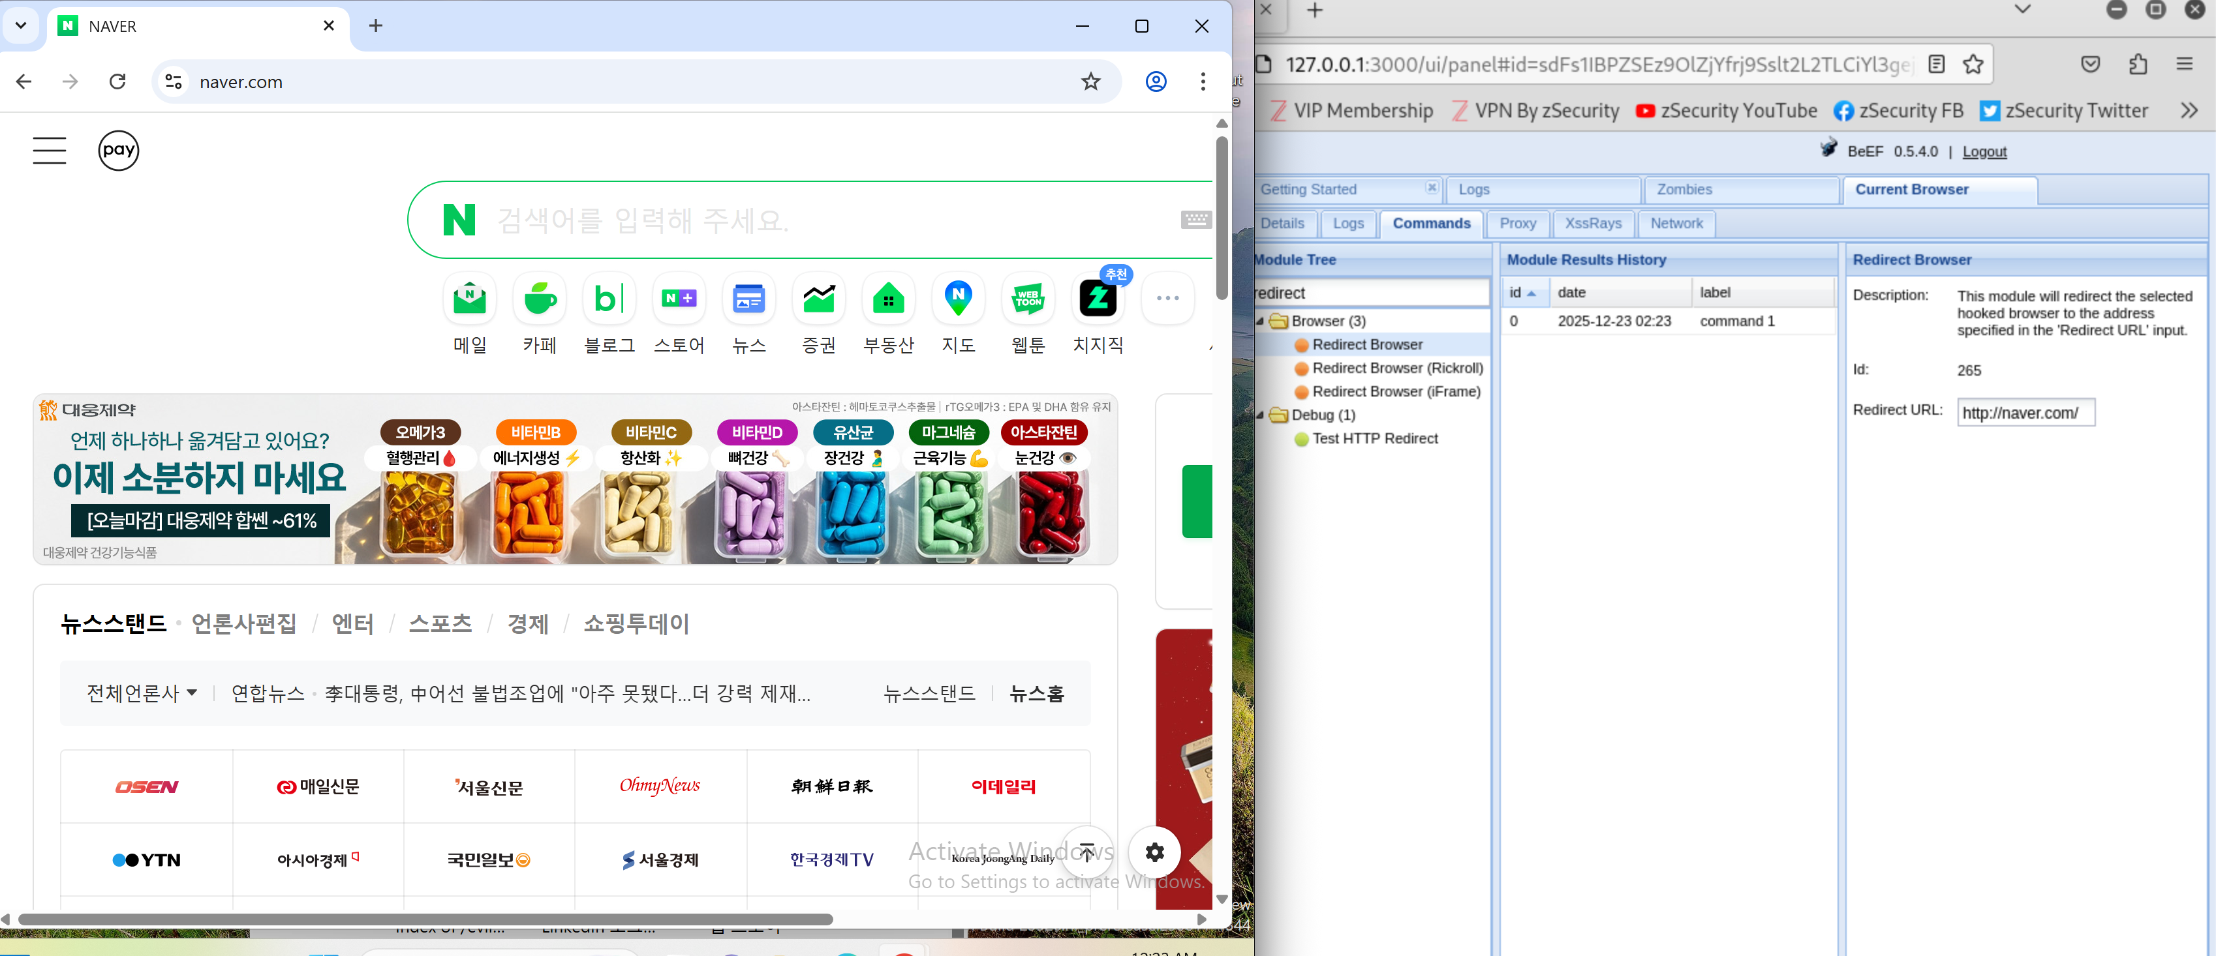Click the Naver Pay circle icon

point(119,151)
